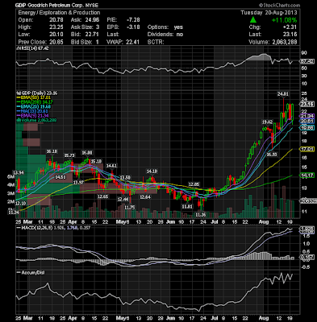Screen dimensions: 317x322
Task: Click the green up-arrow price change icon
Action: point(253,20)
